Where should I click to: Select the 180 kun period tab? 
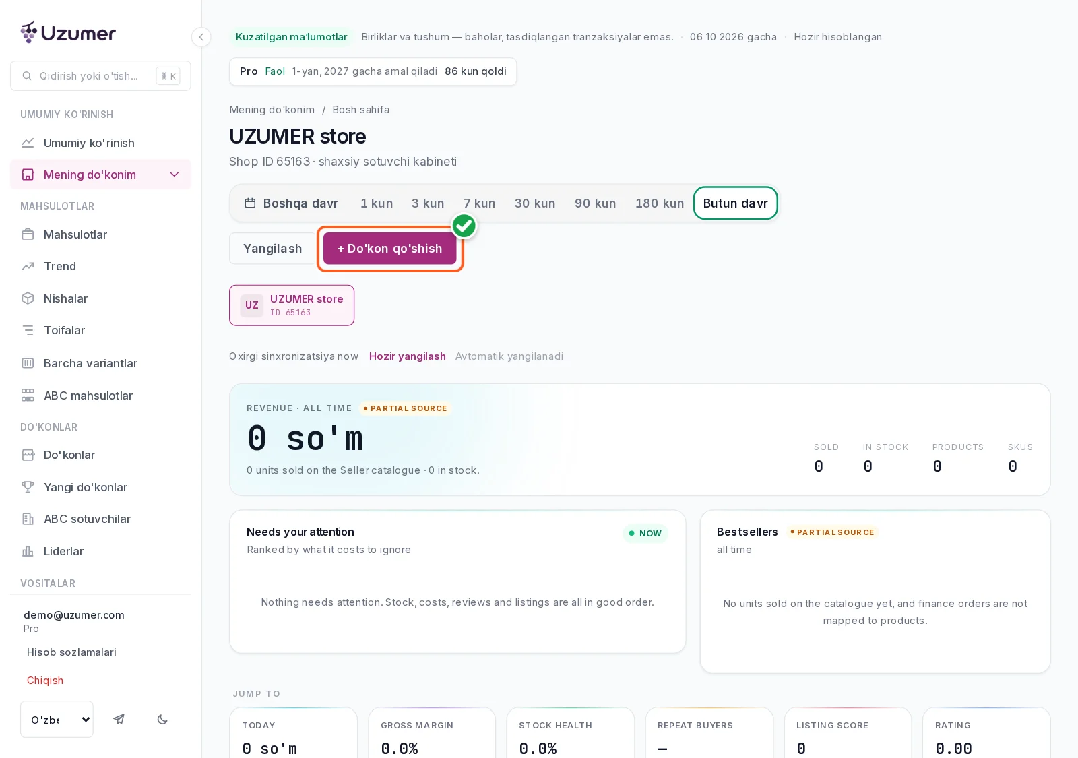click(x=660, y=203)
